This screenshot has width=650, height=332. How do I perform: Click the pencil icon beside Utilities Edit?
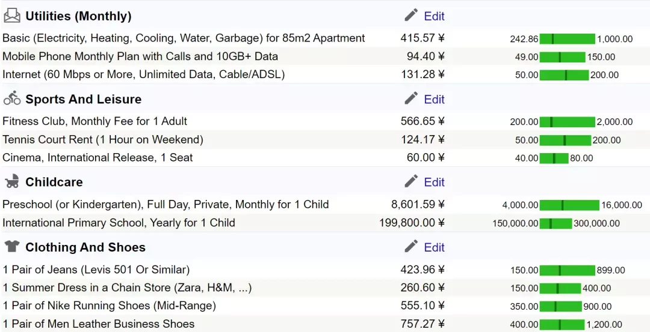click(x=411, y=16)
